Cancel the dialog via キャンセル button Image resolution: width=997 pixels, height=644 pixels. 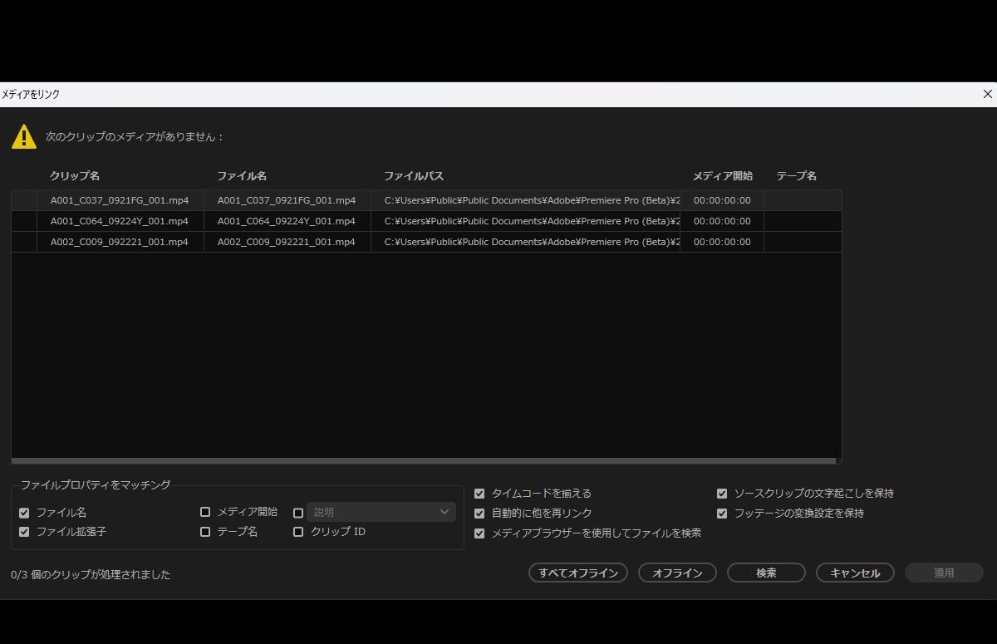(x=855, y=573)
